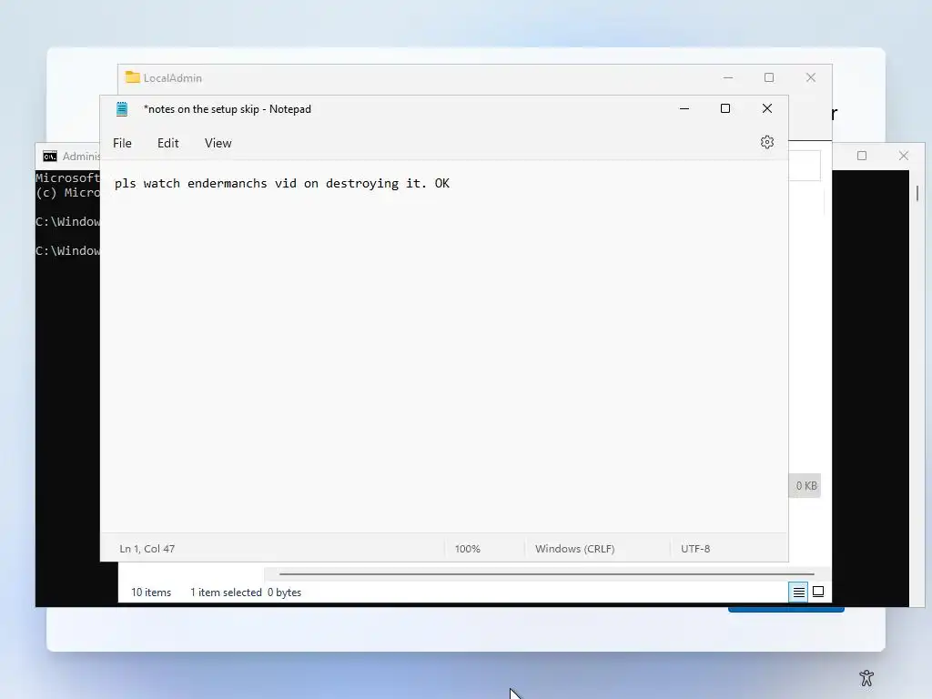This screenshot has height=699, width=932.
Task: Click the Accessibility icon at bottom right
Action: tap(866, 678)
